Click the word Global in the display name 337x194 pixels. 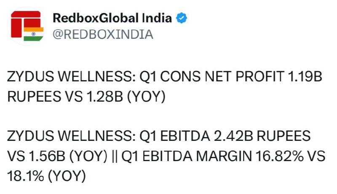point(118,18)
